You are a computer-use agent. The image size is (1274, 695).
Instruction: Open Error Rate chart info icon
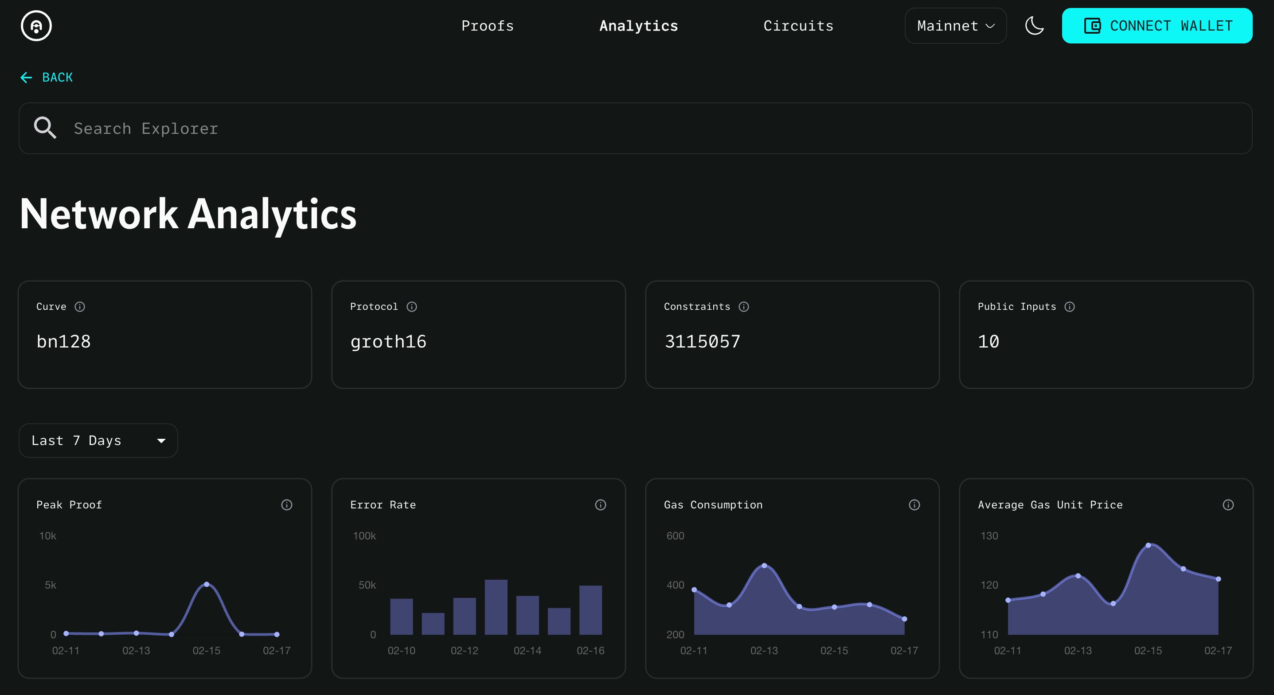[600, 504]
